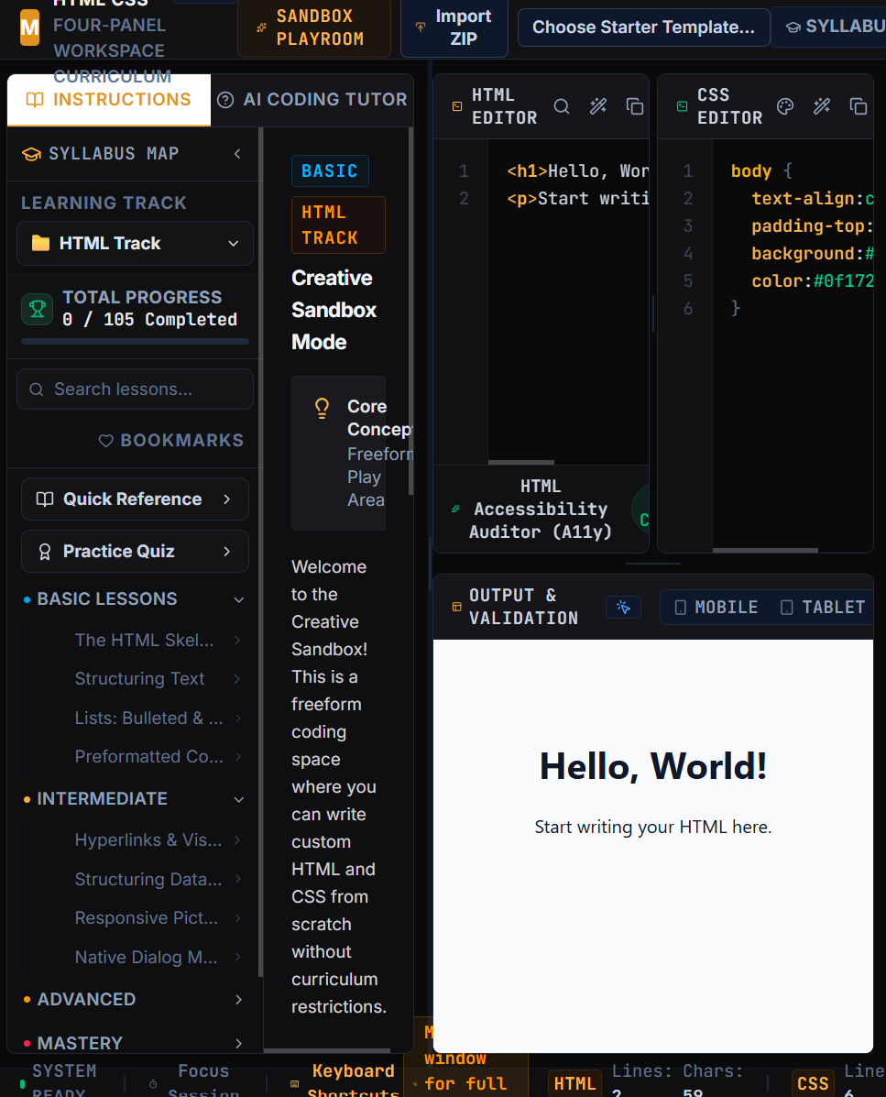The width and height of the screenshot is (886, 1097).
Task: Click the Keyboard Shortcuts status bar item
Action: coord(345,1081)
